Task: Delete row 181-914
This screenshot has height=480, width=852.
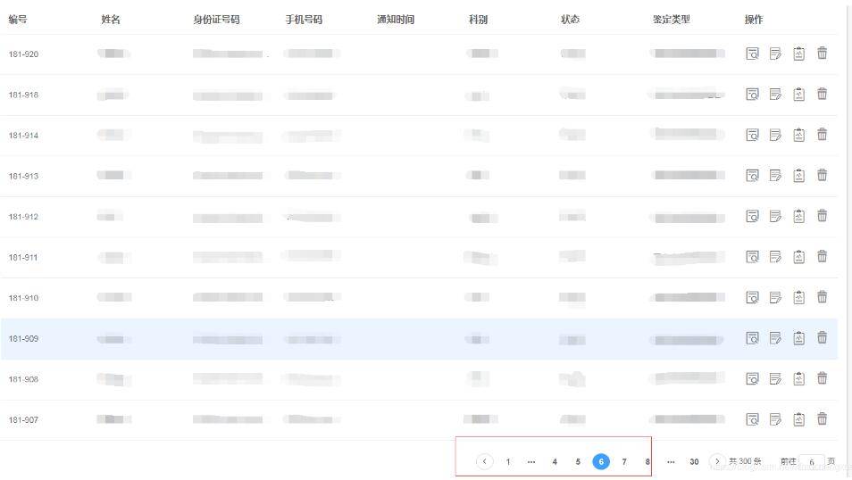Action: coord(823,135)
